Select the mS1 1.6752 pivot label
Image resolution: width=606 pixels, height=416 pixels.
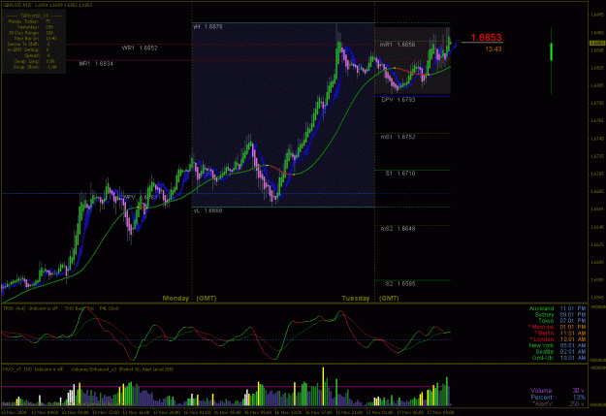[398, 137]
